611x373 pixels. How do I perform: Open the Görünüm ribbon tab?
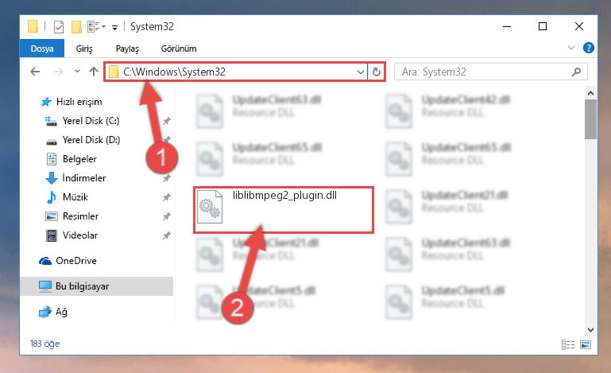179,49
